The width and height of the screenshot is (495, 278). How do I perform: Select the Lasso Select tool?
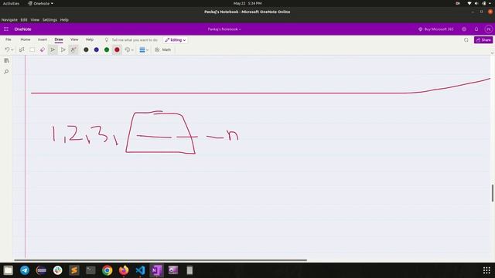22,49
